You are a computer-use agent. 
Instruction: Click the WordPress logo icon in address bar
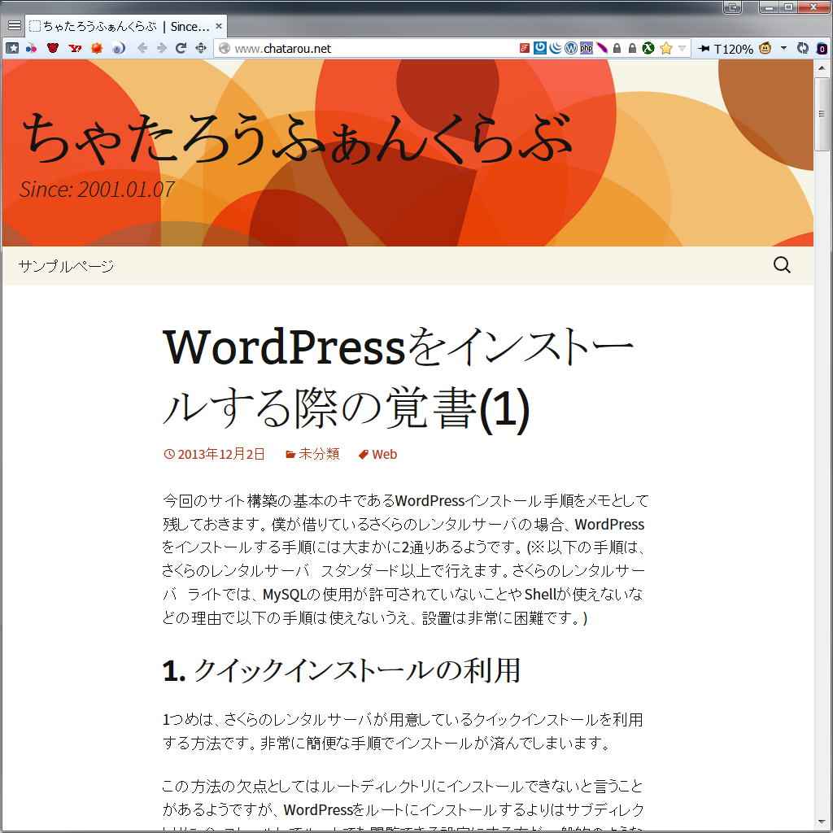pyautogui.click(x=571, y=48)
